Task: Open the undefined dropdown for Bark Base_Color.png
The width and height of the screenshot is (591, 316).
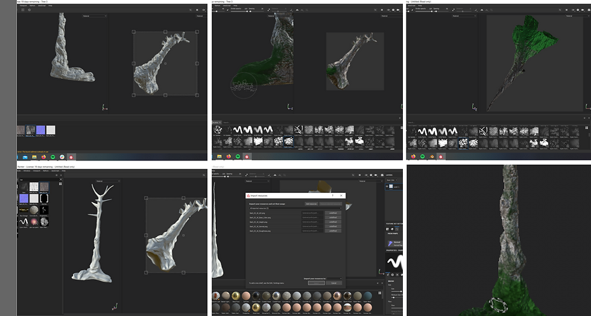Action: pos(333,218)
